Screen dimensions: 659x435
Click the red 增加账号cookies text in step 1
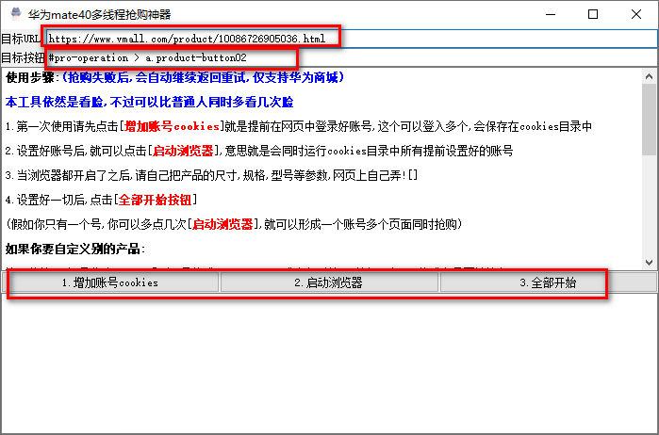[172, 126]
